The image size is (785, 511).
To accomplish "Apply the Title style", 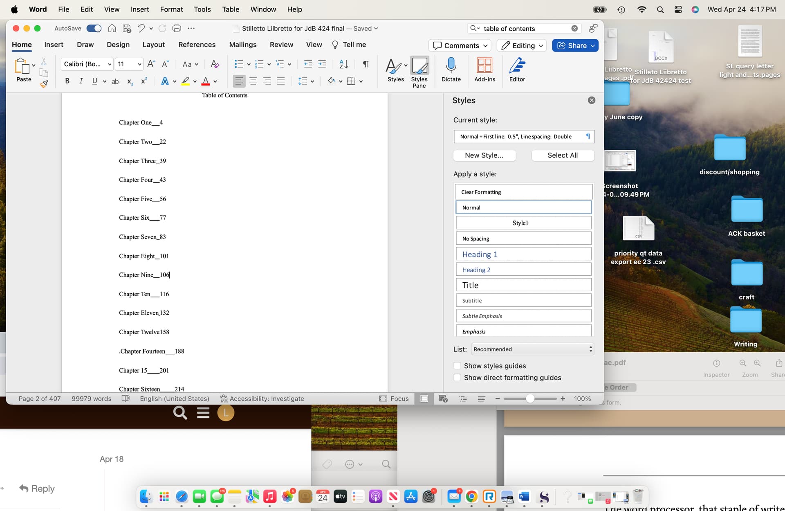I will [523, 285].
